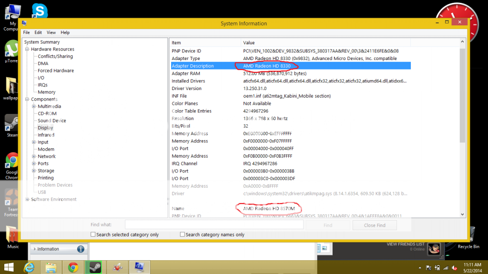The width and height of the screenshot is (488, 274).
Task: Click the Find what input field
Action: 214,225
